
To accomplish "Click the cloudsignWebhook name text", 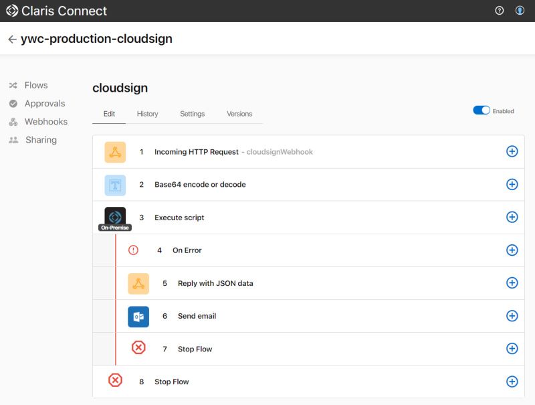I will (280, 152).
